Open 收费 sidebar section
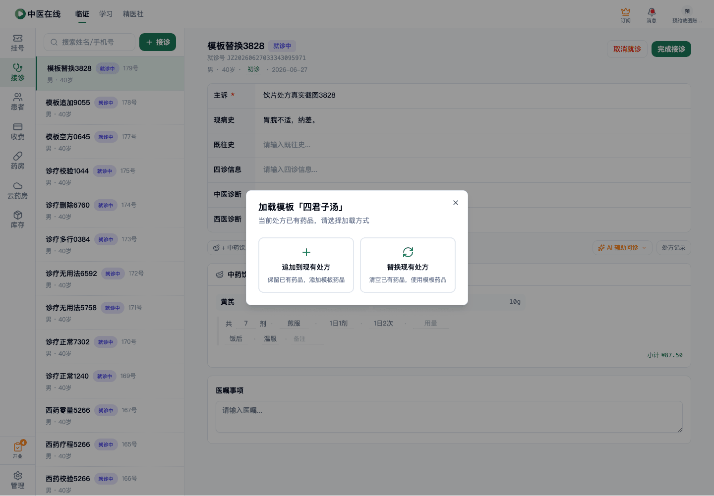Screen dimensions: 714x496 coord(18,132)
